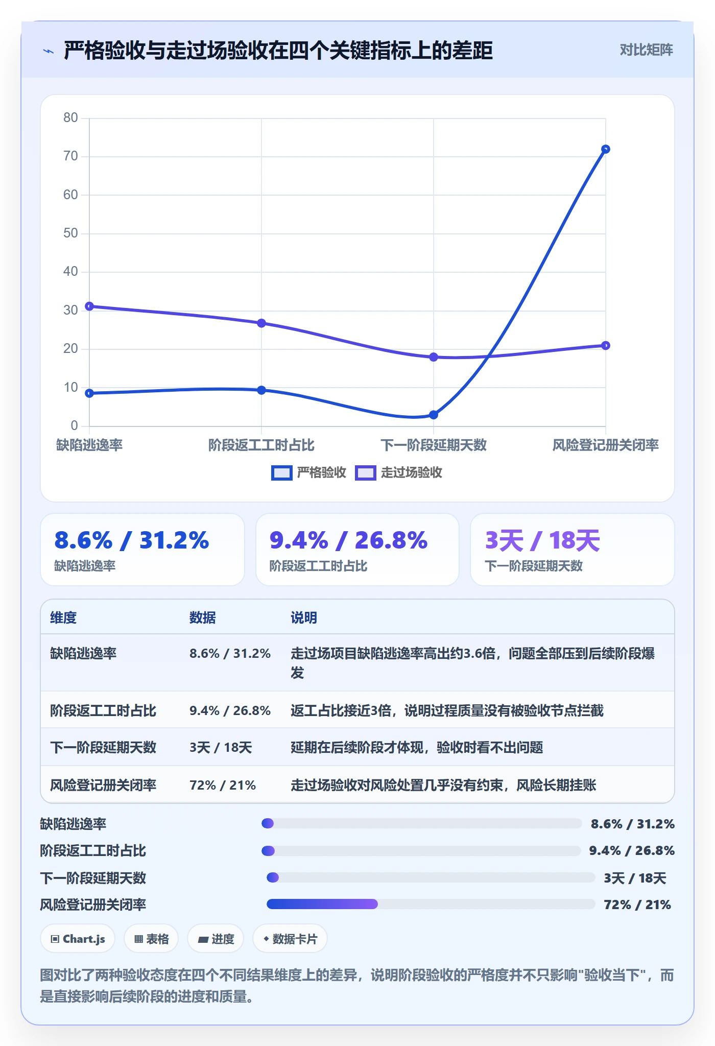Click the lightning icon beside the title

49,51
